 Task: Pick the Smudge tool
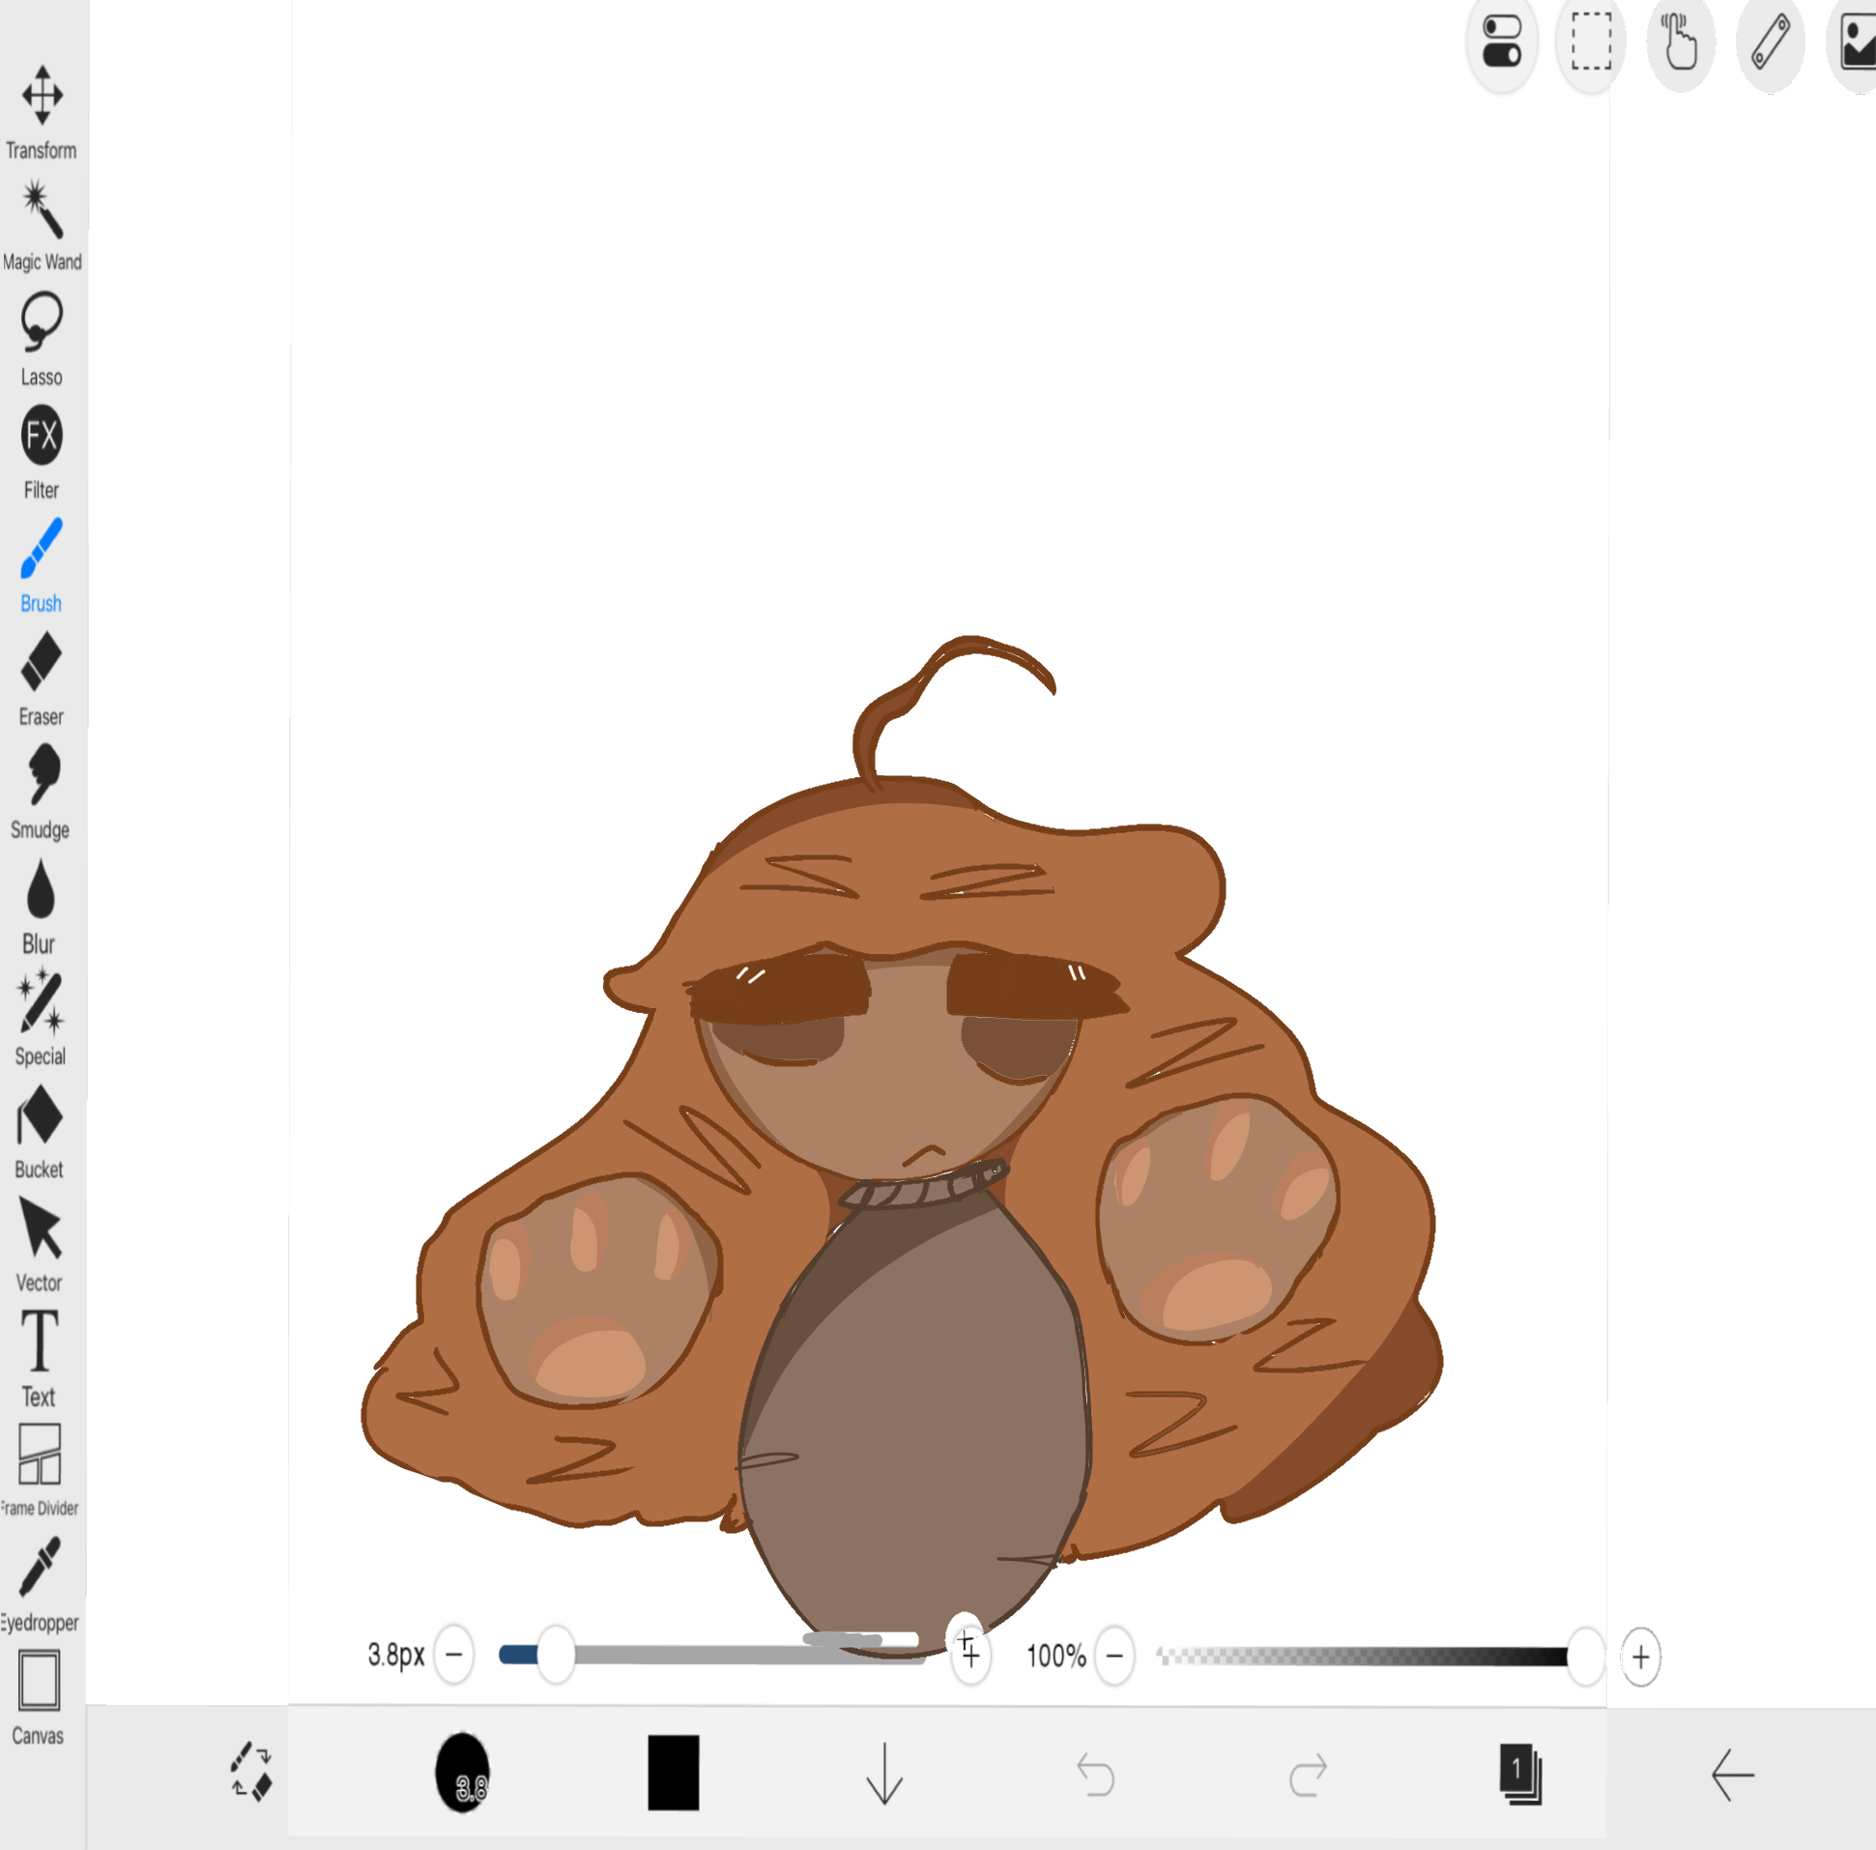coord(42,776)
